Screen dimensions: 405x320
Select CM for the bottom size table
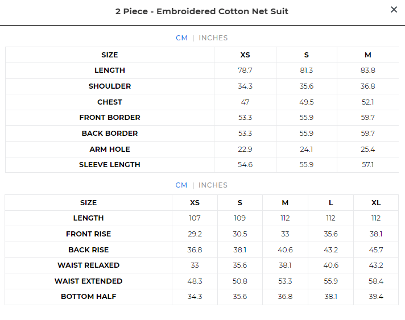tap(181, 185)
